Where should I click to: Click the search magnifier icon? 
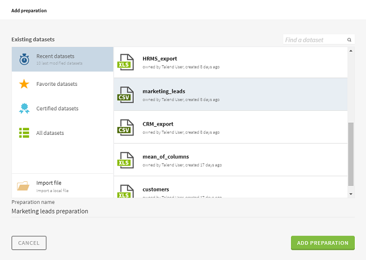[x=350, y=40]
